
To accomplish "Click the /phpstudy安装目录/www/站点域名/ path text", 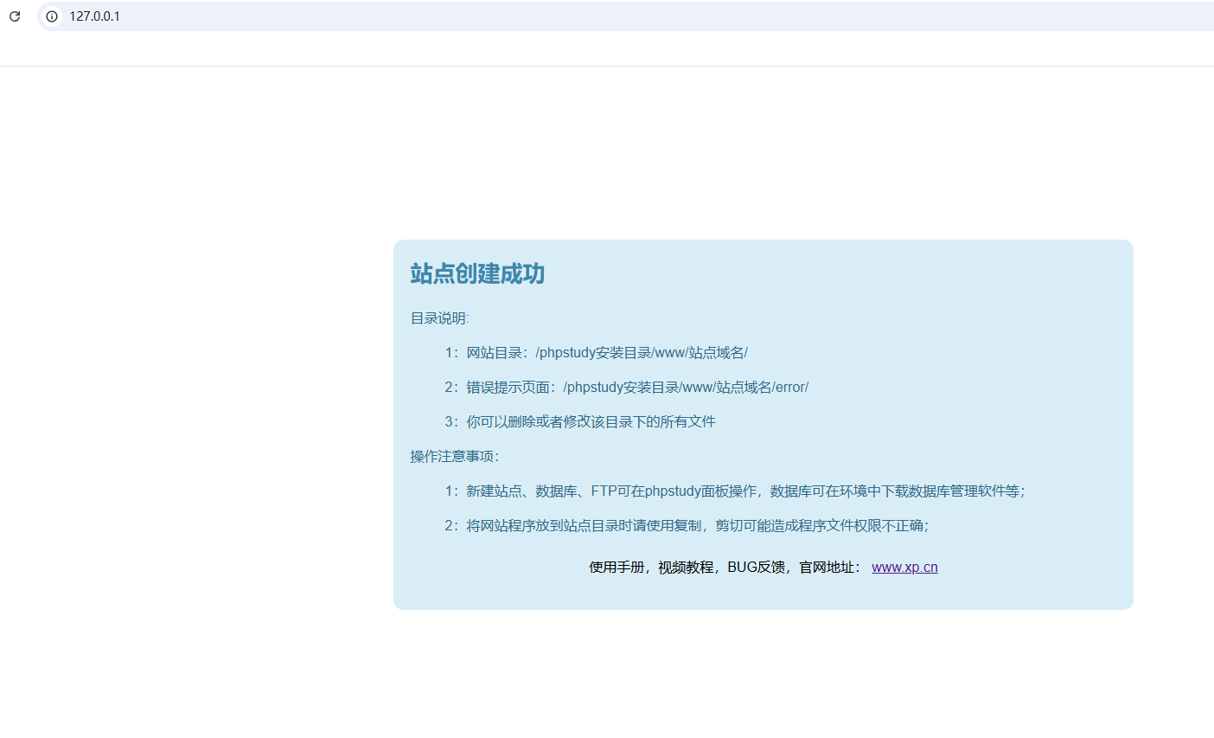I will (x=642, y=353).
